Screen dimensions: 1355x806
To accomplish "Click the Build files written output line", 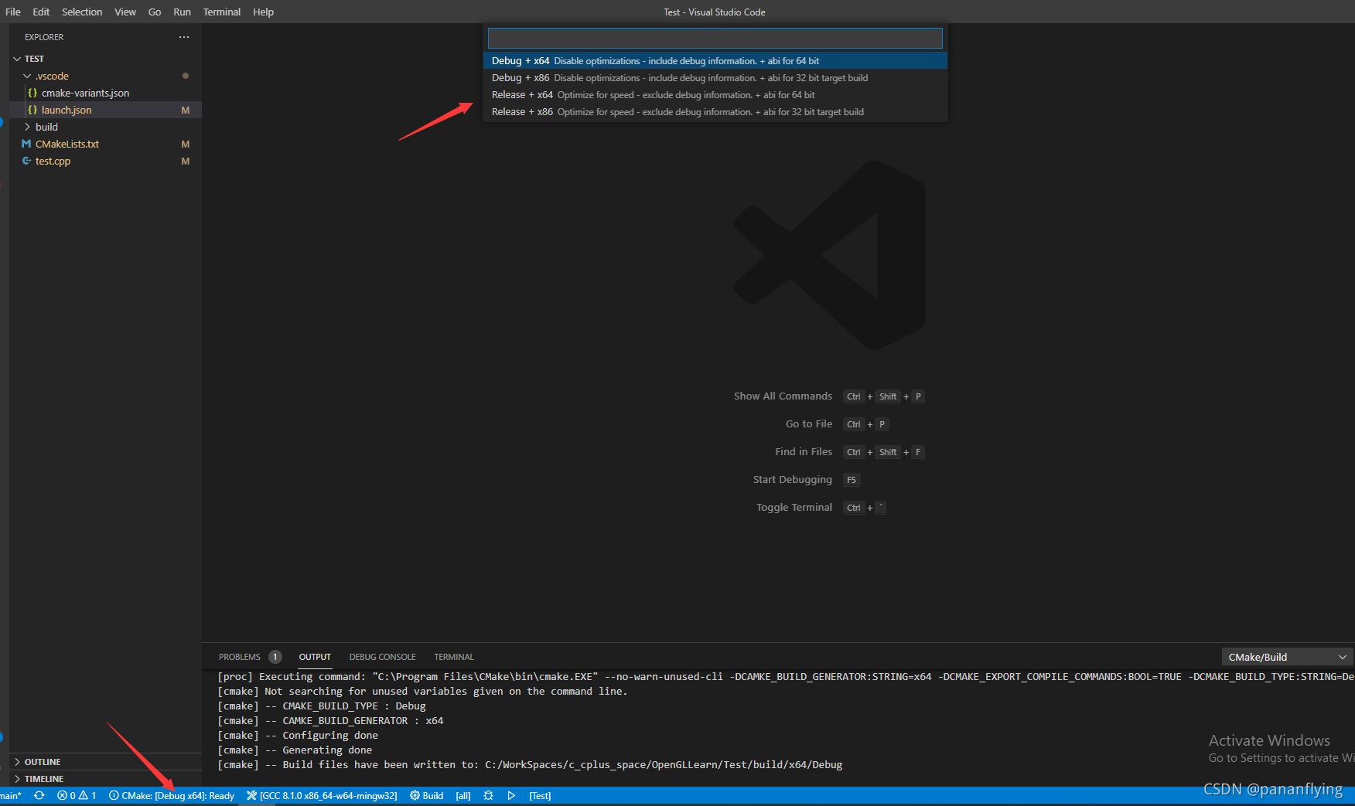I will [x=530, y=764].
